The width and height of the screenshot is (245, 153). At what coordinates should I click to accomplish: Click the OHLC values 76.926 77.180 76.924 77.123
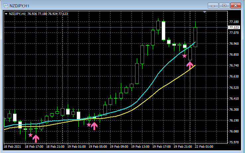pyautogui.click(x=48, y=14)
